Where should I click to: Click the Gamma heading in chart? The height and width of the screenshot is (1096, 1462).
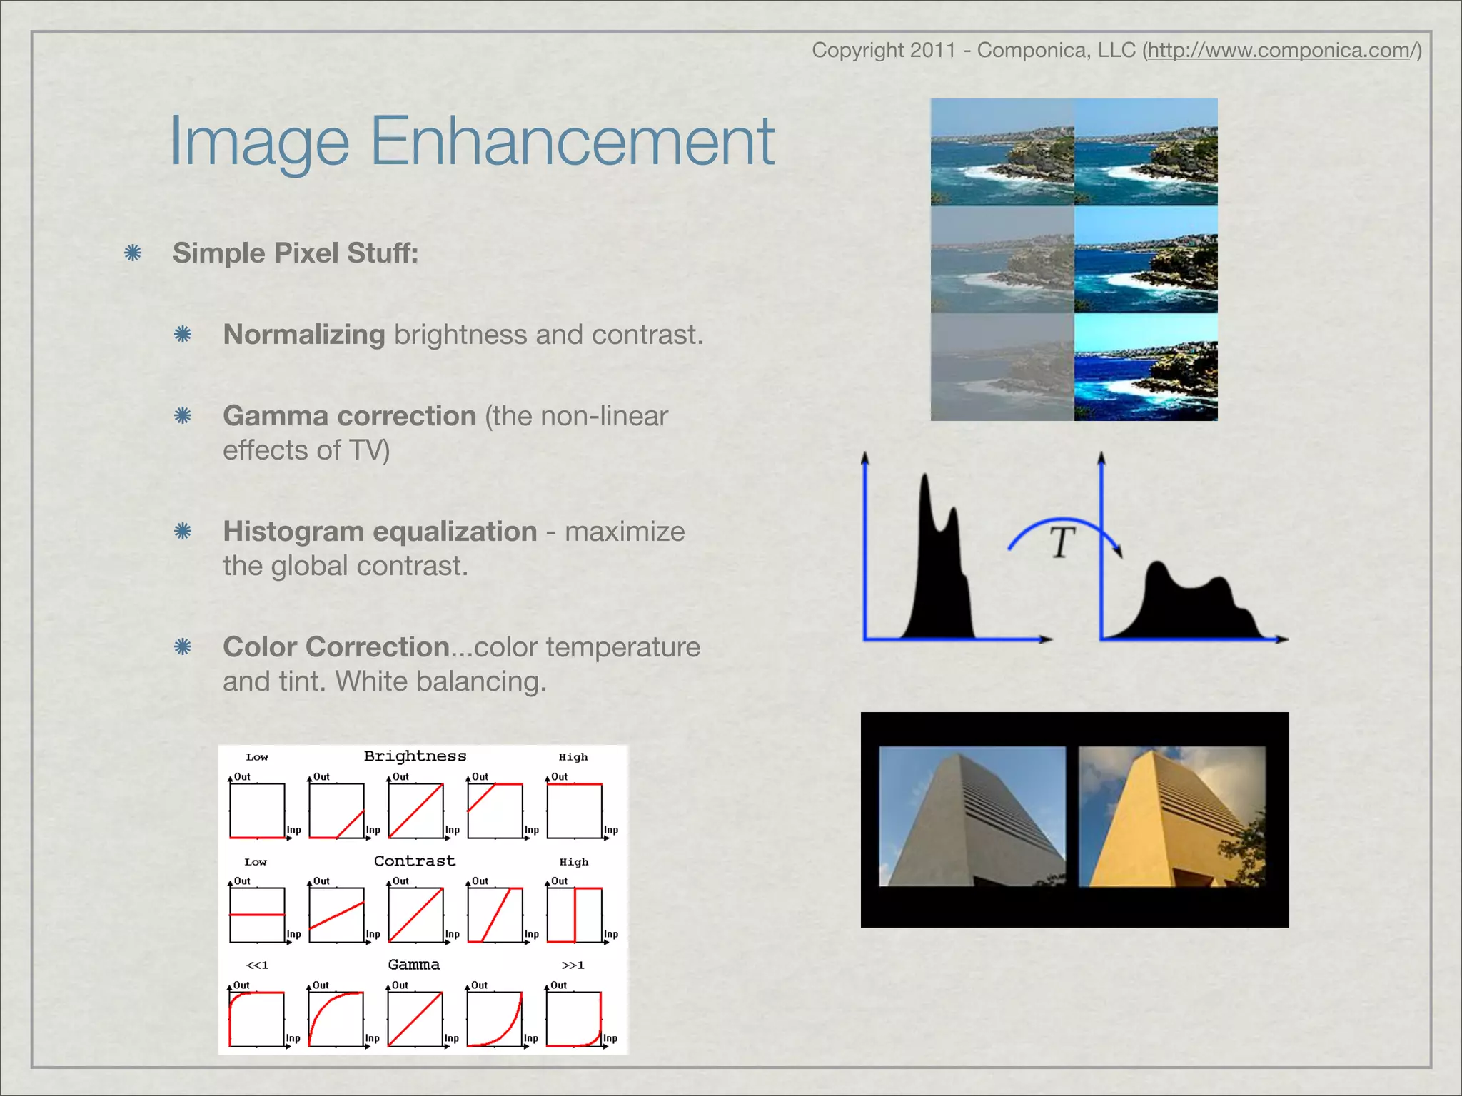pyautogui.click(x=414, y=965)
